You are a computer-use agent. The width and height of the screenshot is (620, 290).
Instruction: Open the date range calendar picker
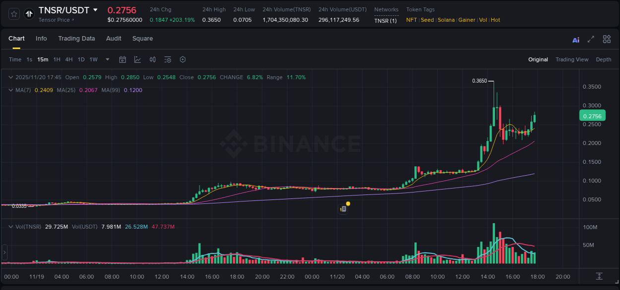click(123, 59)
